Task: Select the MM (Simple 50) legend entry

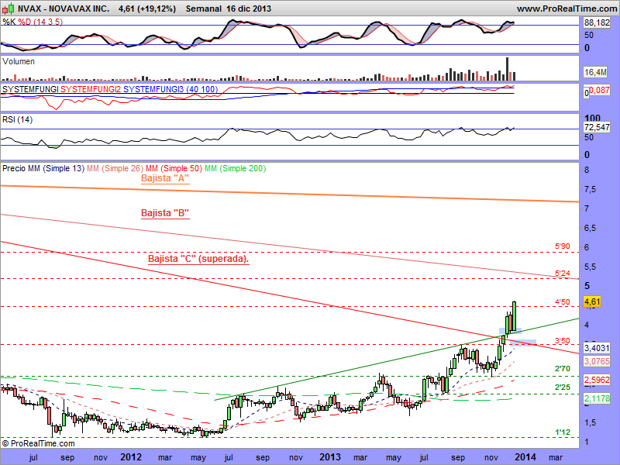Action: (174, 168)
